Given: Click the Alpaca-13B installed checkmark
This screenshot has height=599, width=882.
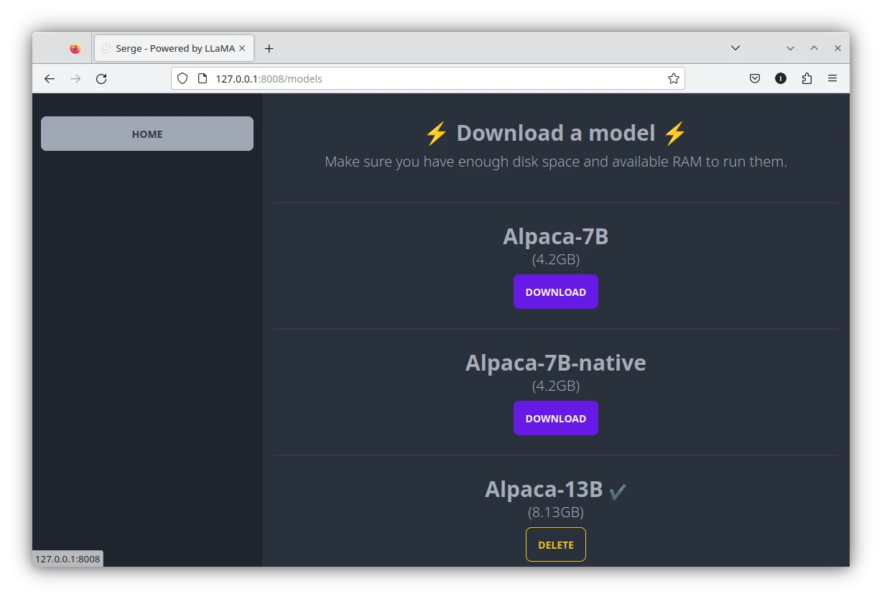Looking at the screenshot, I should click(x=618, y=491).
